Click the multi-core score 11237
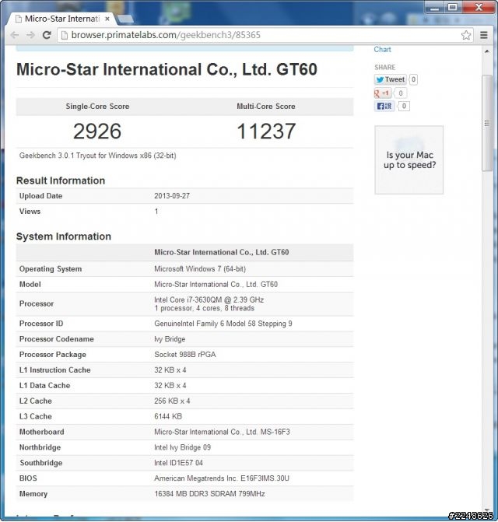The width and height of the screenshot is (498, 522). coord(266,131)
